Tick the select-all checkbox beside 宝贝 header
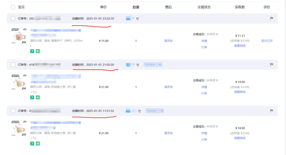286x155 pixels. pos(13,7)
